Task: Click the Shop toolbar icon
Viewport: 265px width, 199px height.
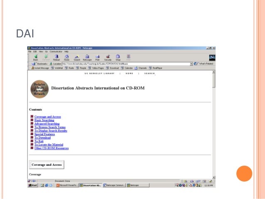Action: click(118, 58)
